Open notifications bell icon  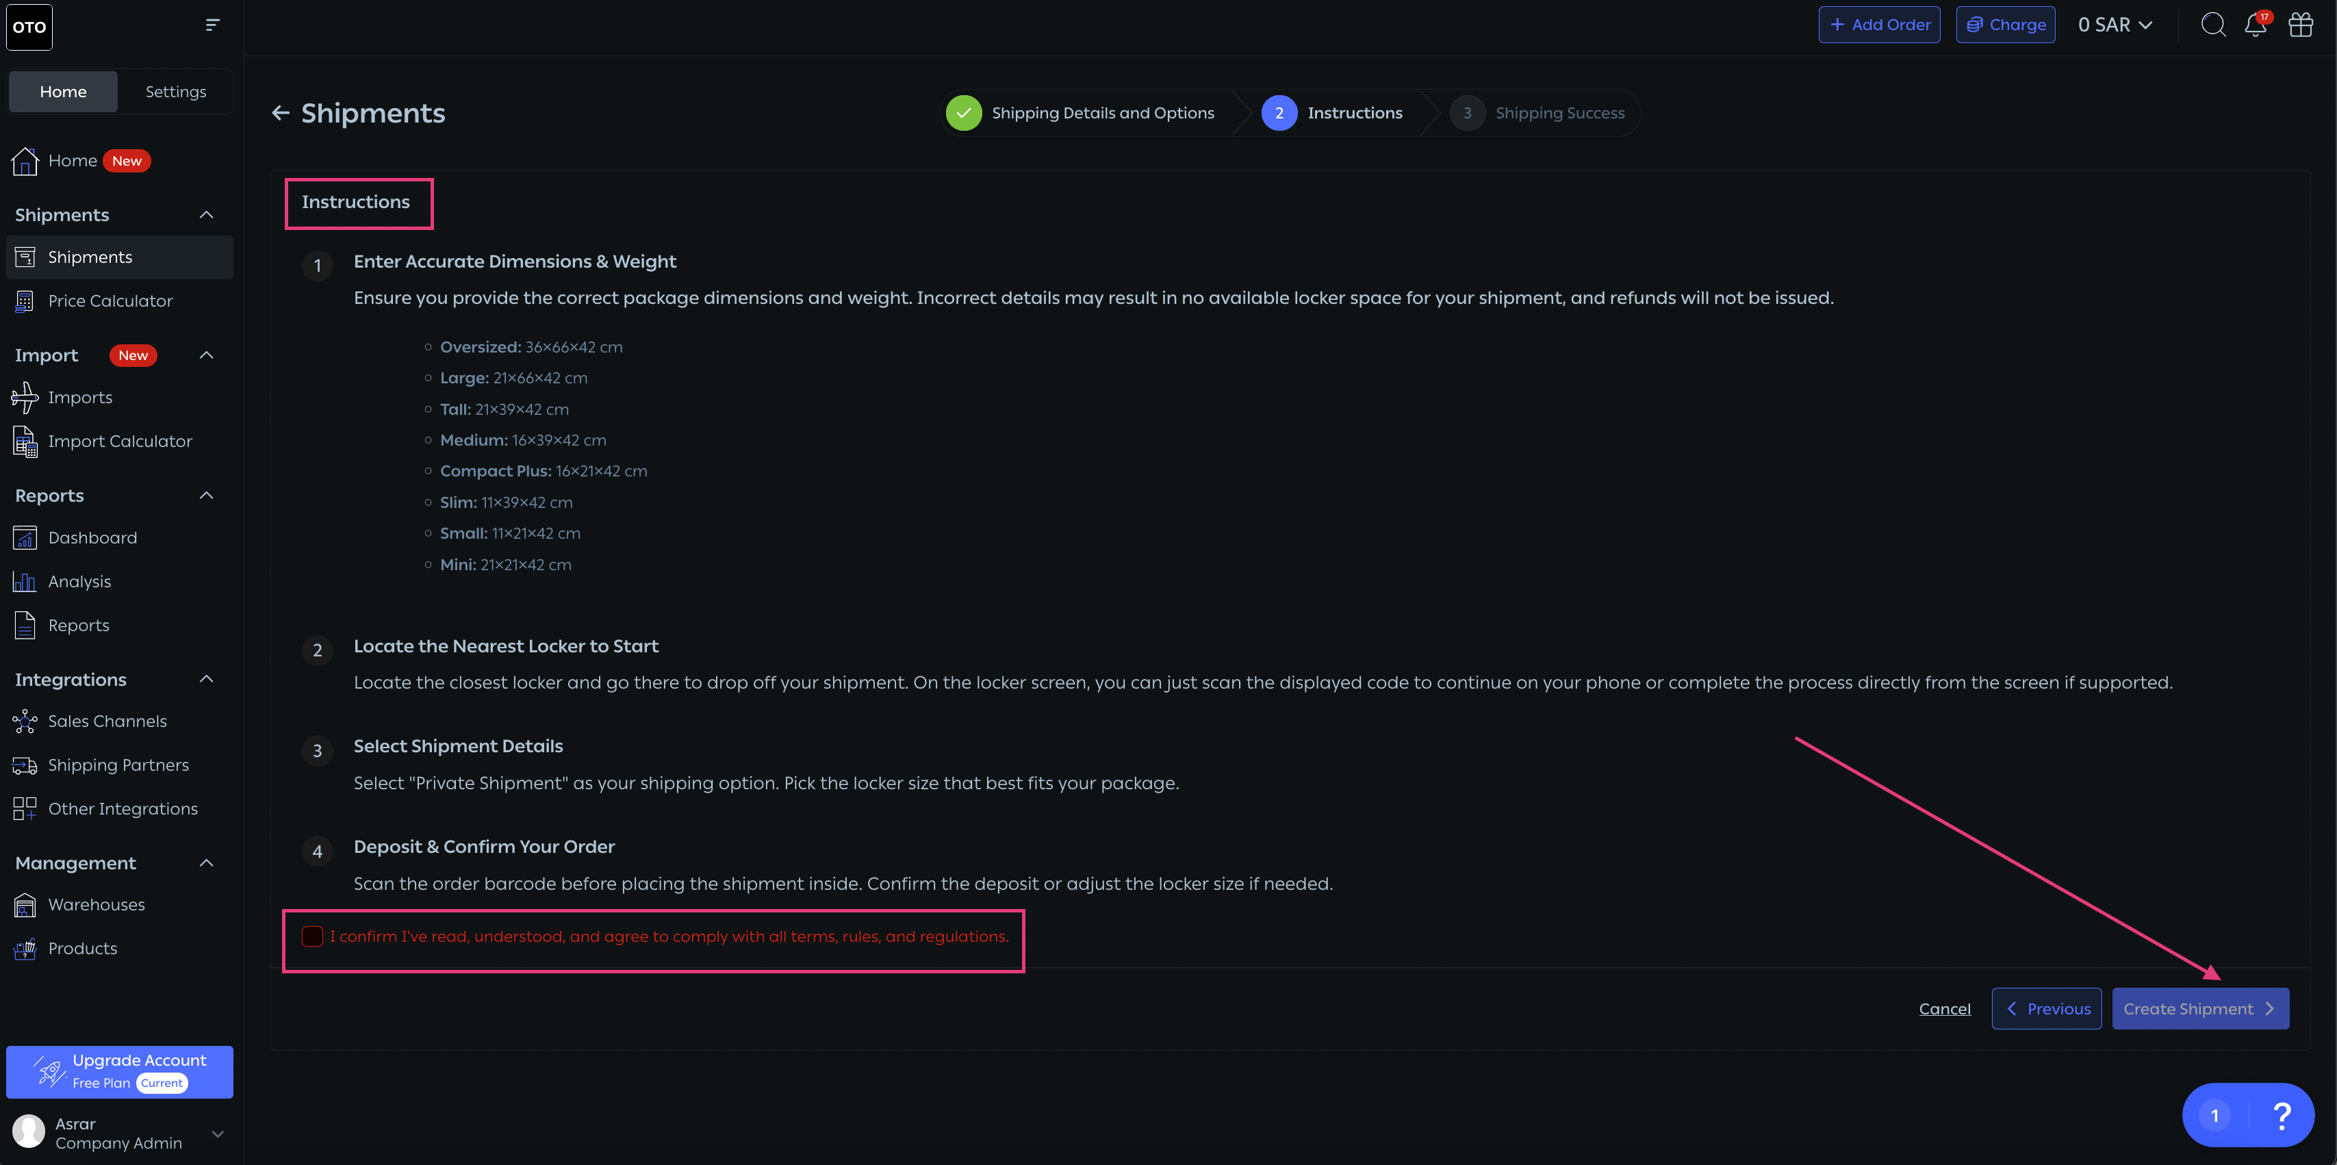[2256, 25]
